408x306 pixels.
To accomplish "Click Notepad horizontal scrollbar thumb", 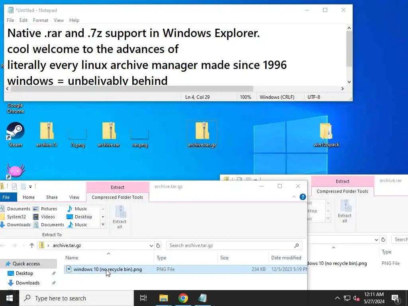I will [x=131, y=89].
